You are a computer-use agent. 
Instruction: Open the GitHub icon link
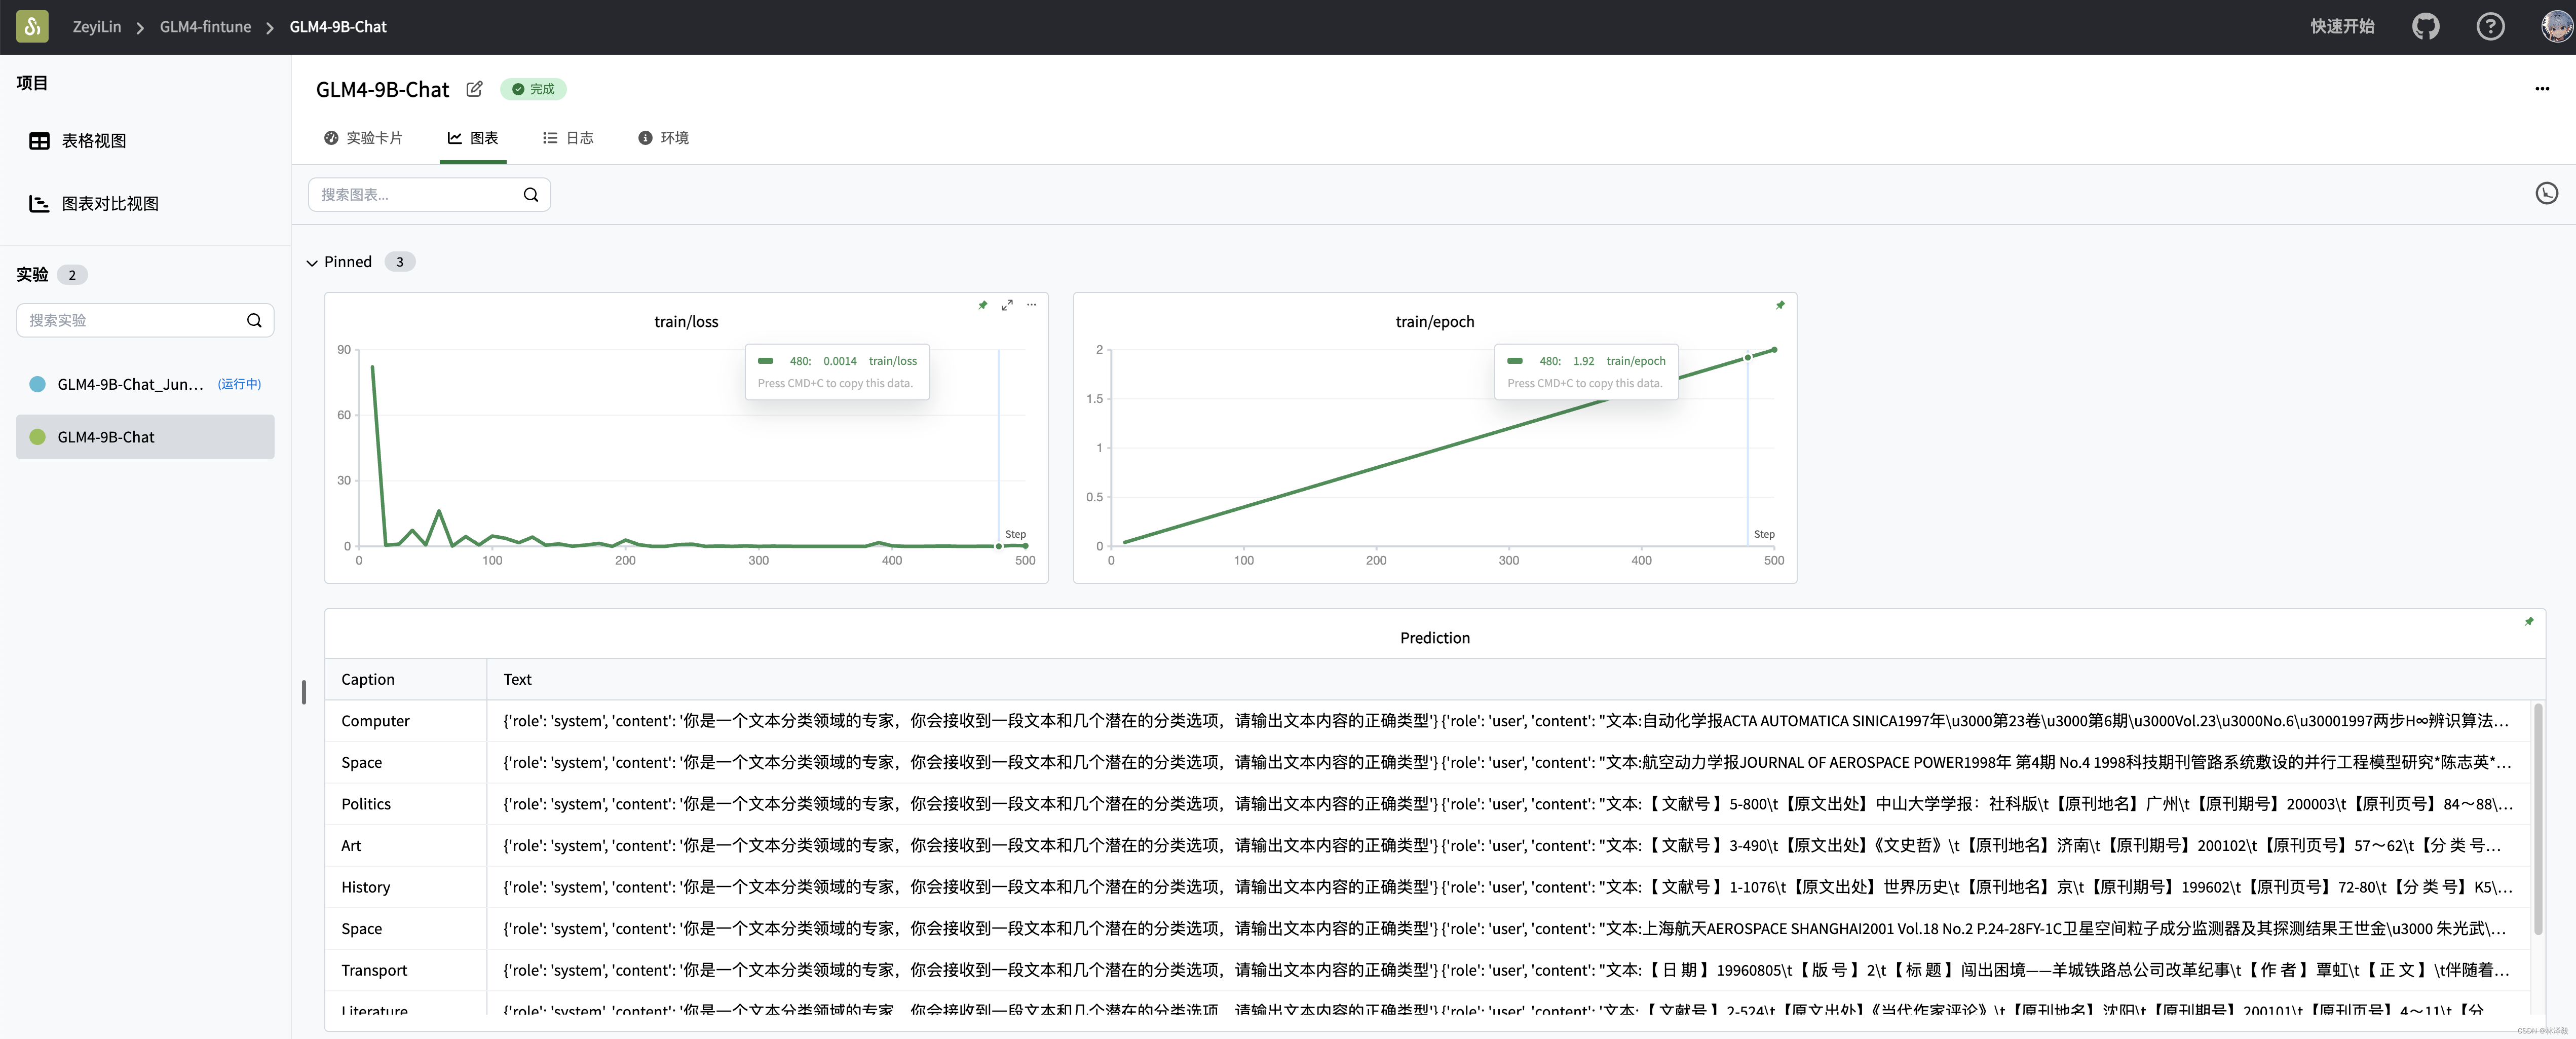[2425, 27]
